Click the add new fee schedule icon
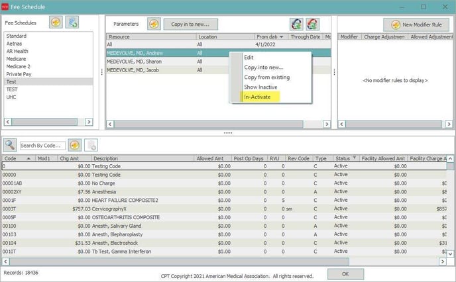Image resolution: width=456 pixels, height=282 pixels. pos(56,23)
